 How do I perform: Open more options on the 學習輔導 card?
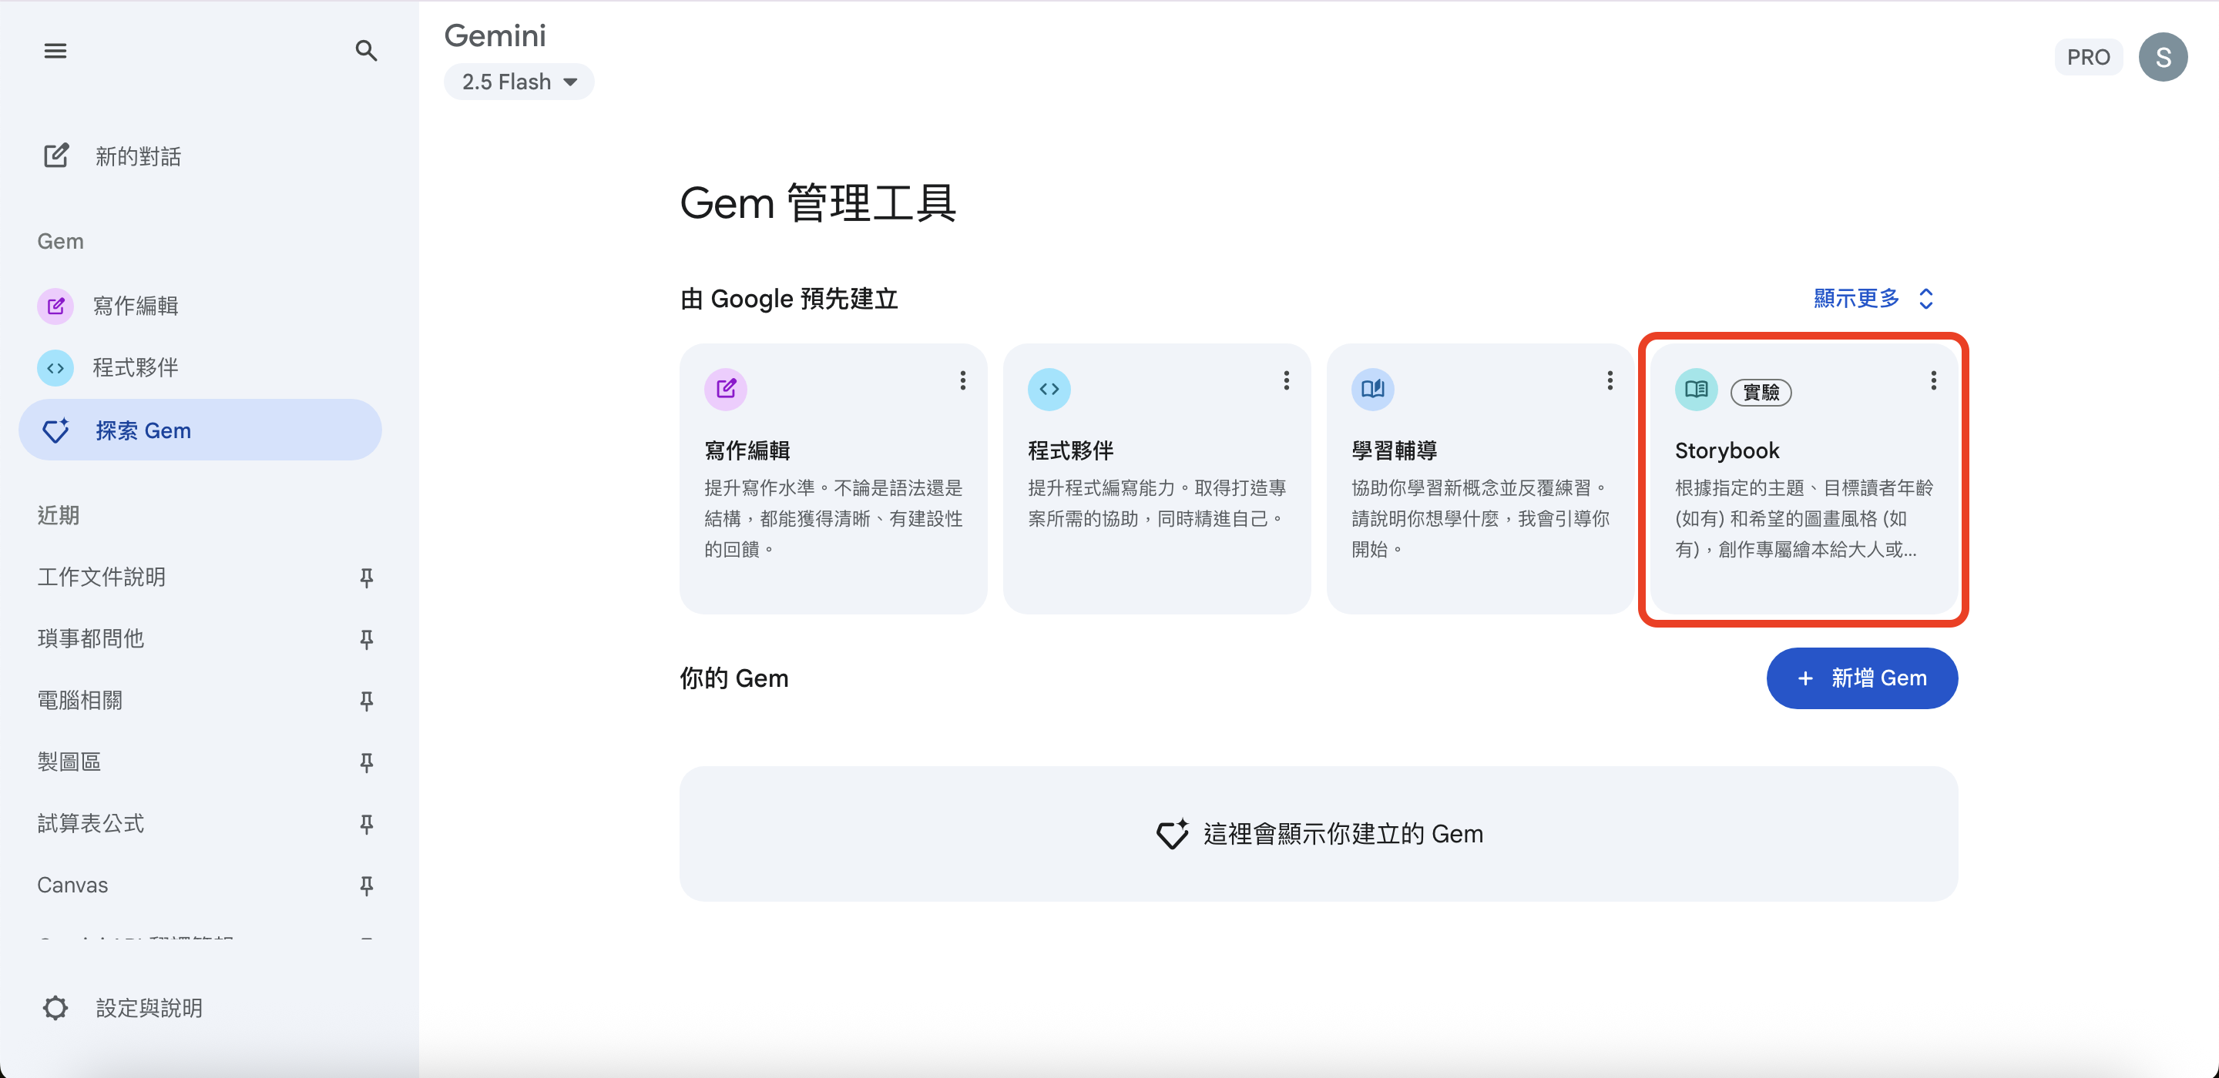[1609, 380]
